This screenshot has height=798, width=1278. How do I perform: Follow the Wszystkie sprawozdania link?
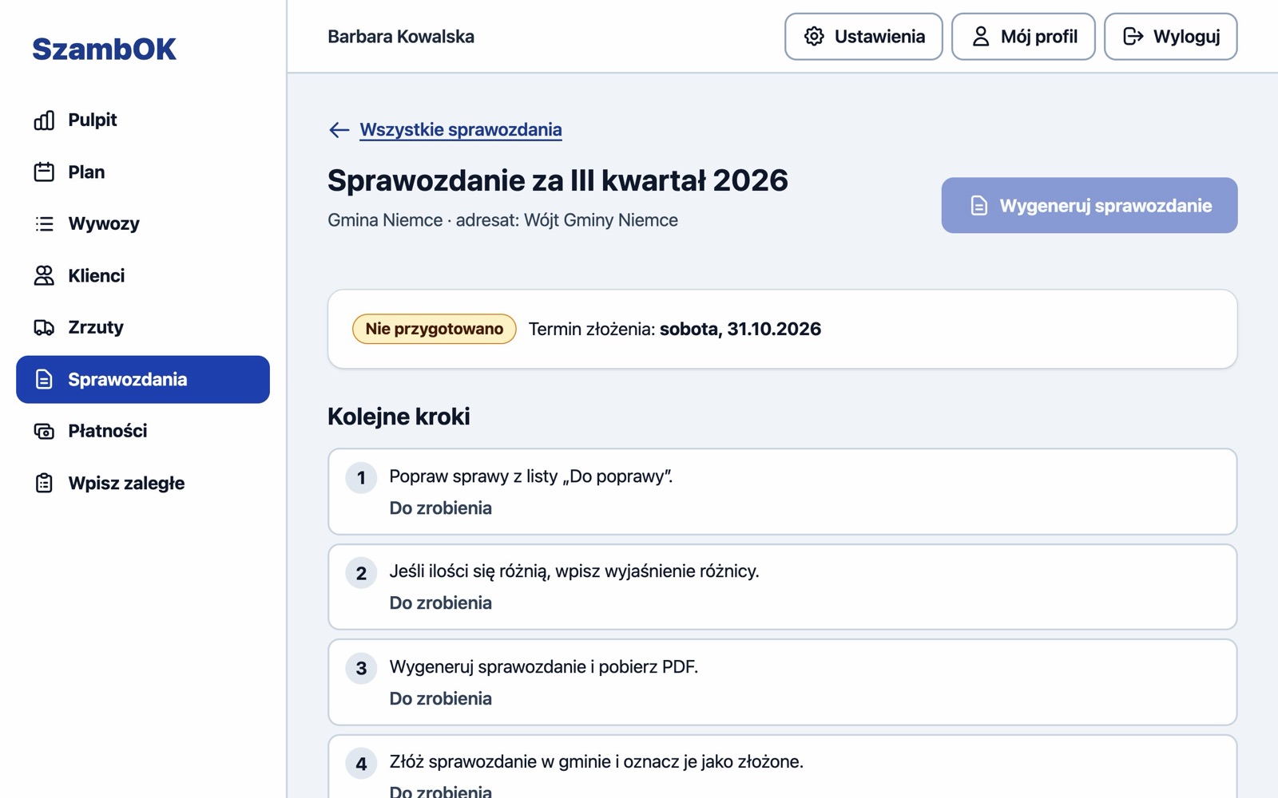pos(461,130)
